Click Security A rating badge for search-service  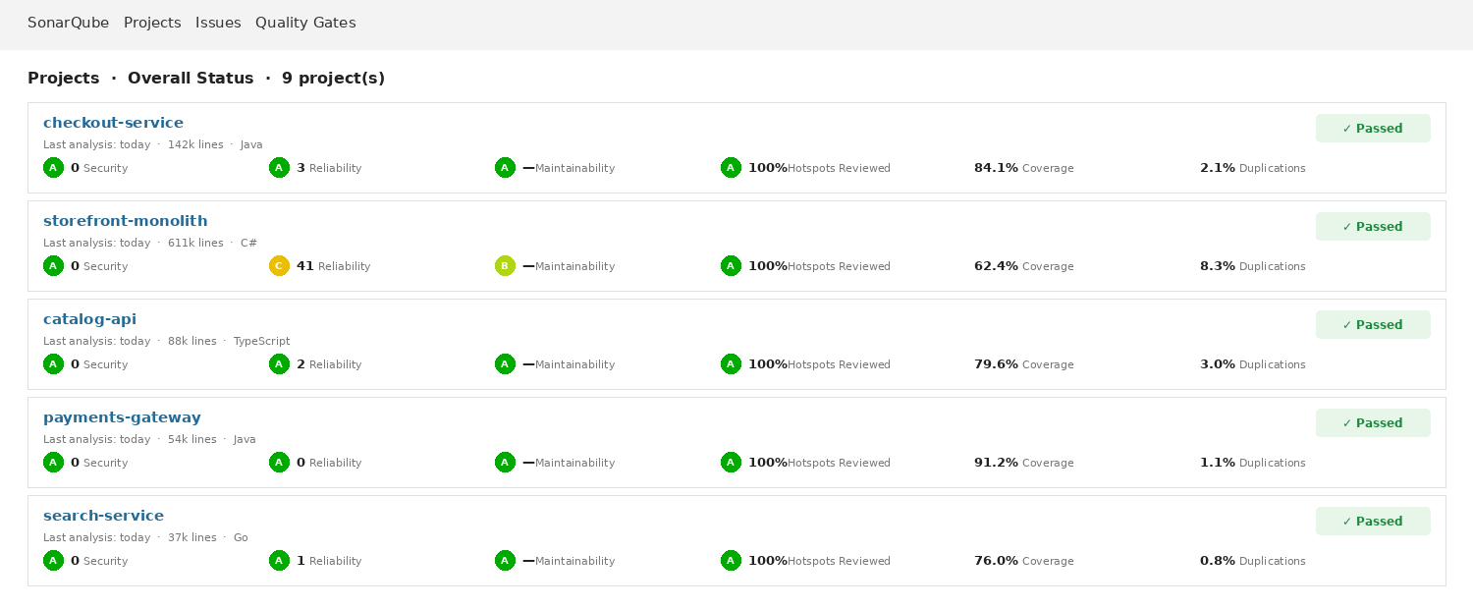pos(53,561)
